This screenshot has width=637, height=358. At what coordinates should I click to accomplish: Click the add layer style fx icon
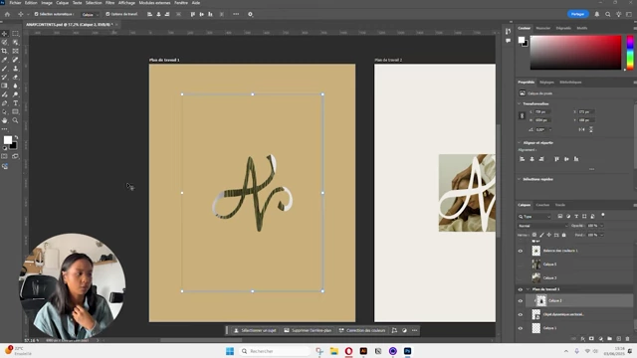(582, 338)
